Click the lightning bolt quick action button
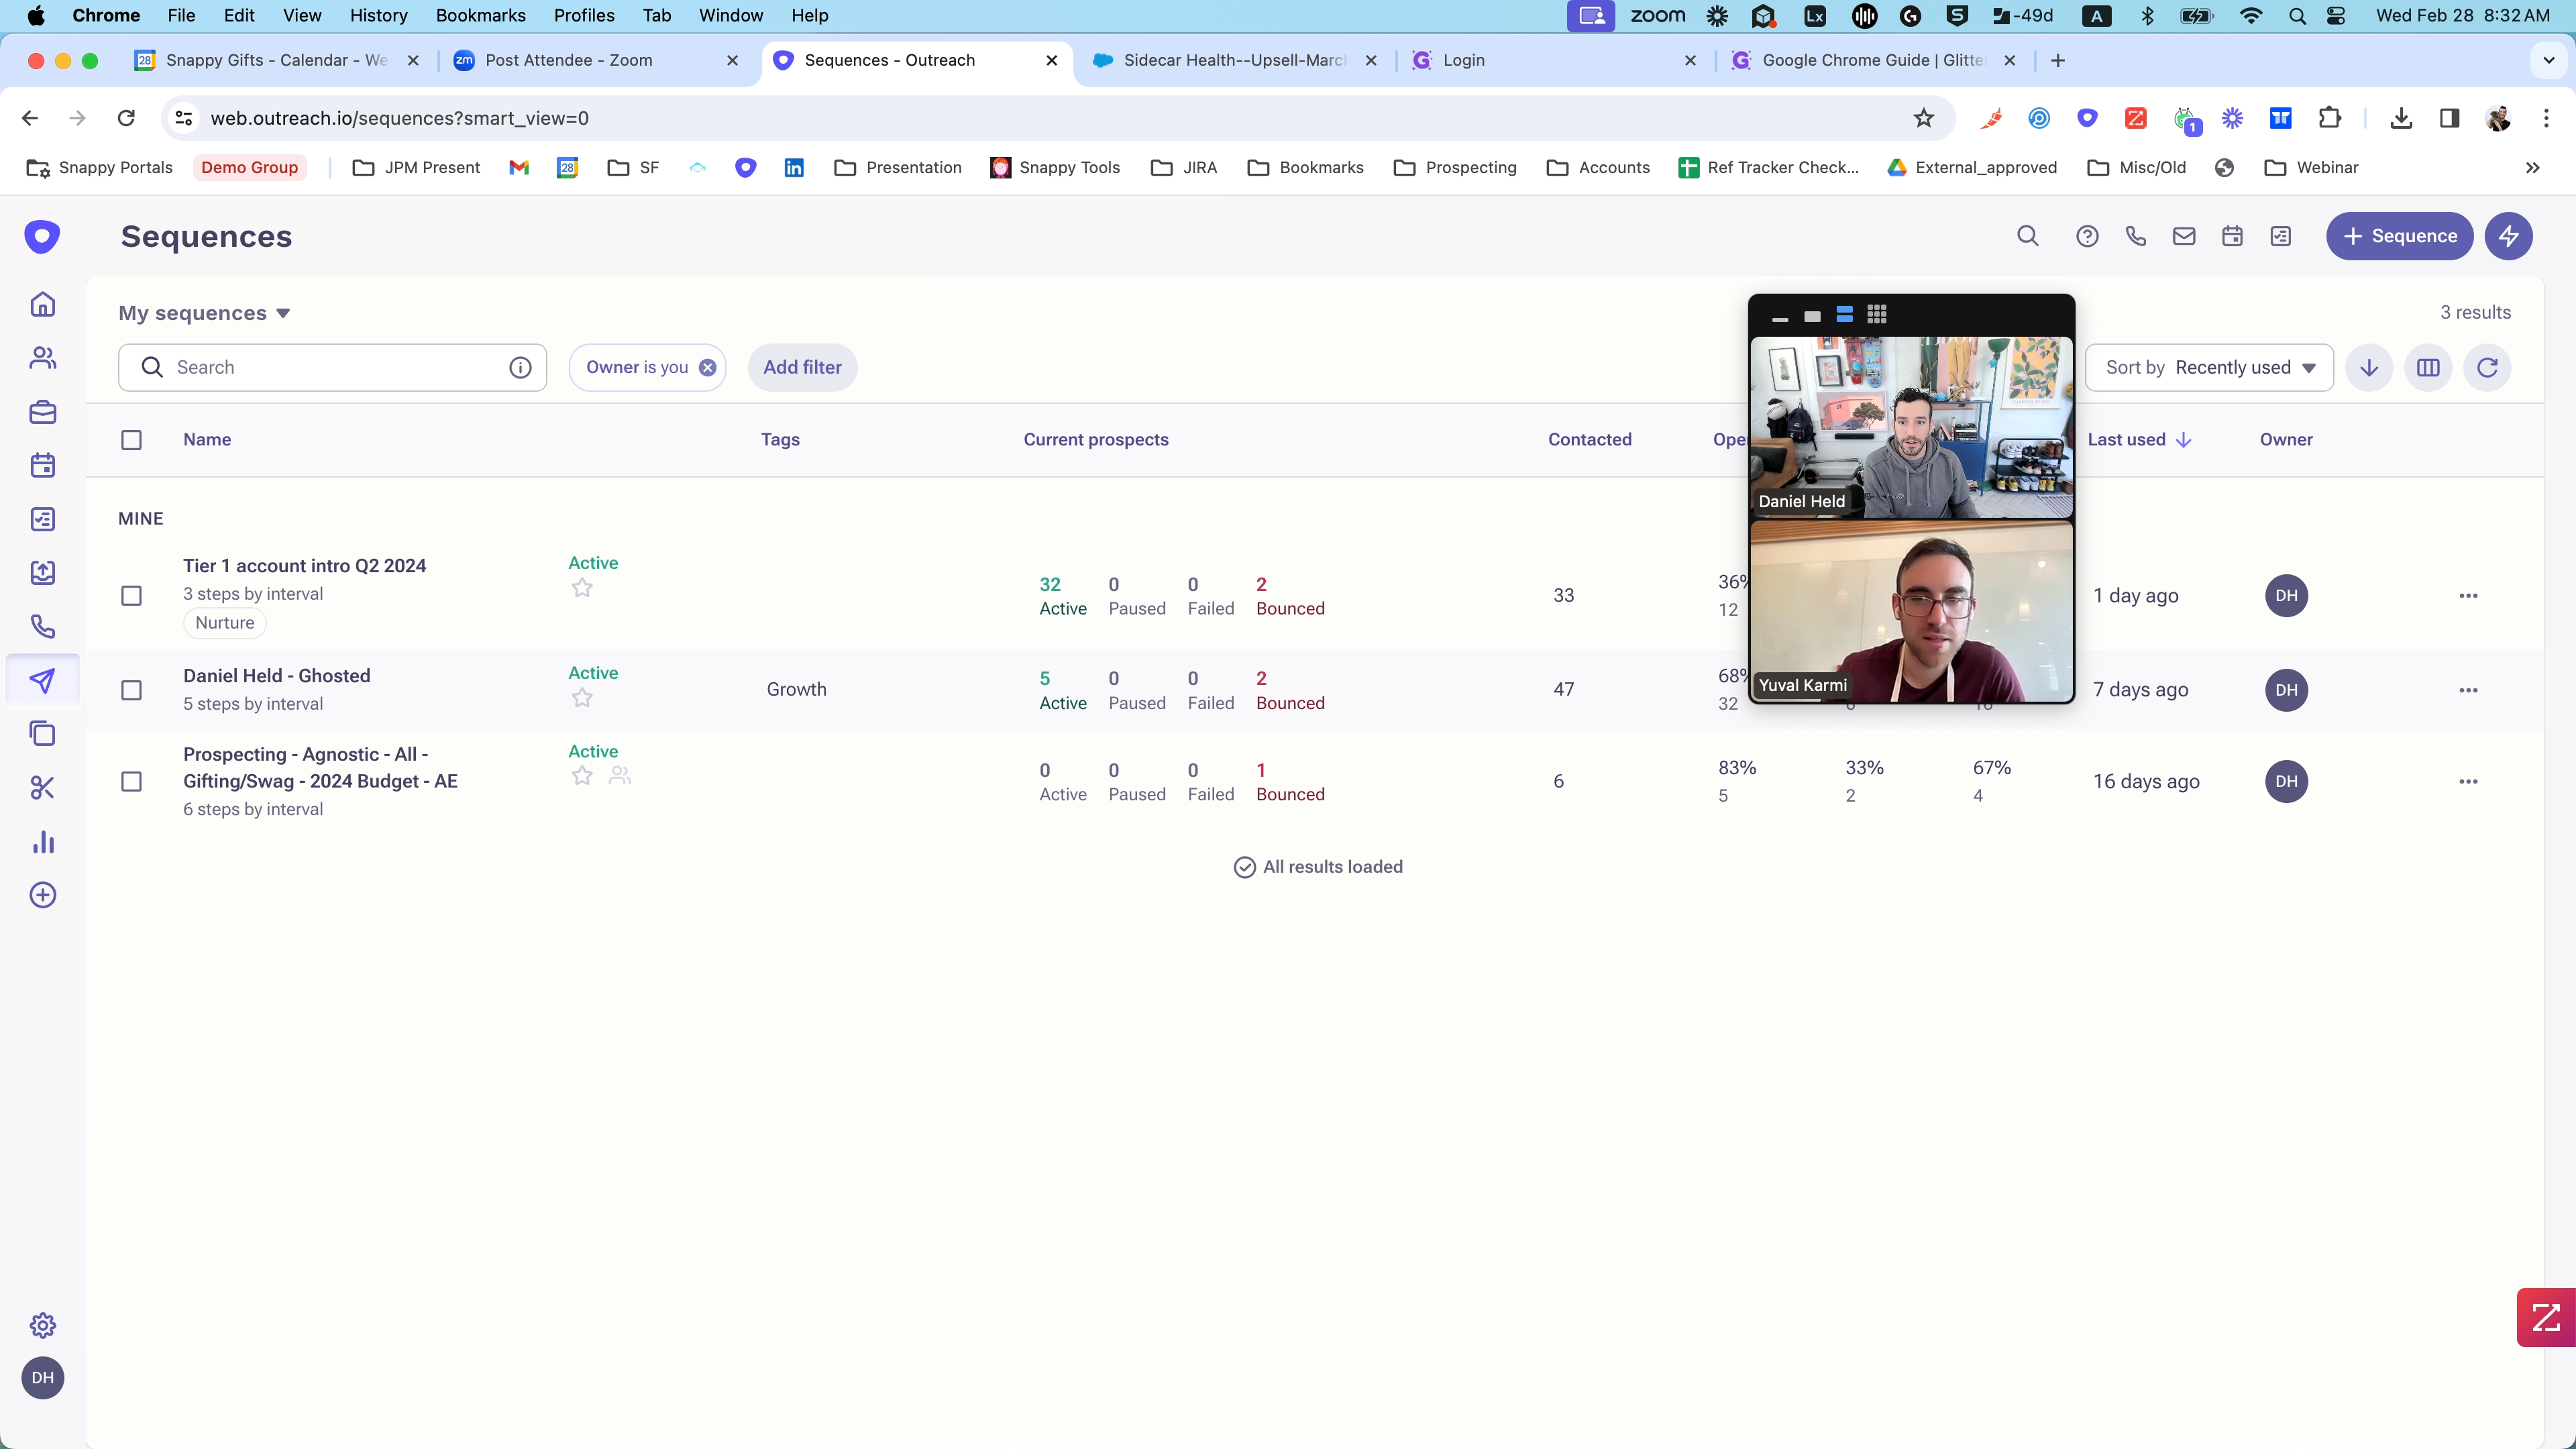The height and width of the screenshot is (1449, 2576). (x=2509, y=236)
